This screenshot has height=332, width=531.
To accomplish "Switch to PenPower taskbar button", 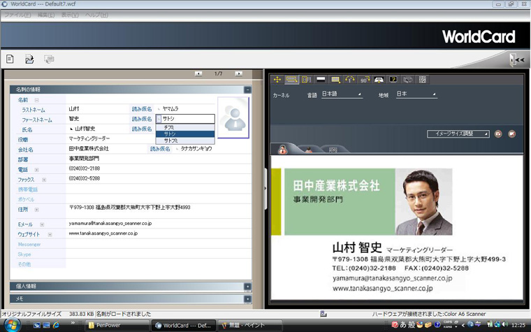I will pyautogui.click(x=117, y=325).
